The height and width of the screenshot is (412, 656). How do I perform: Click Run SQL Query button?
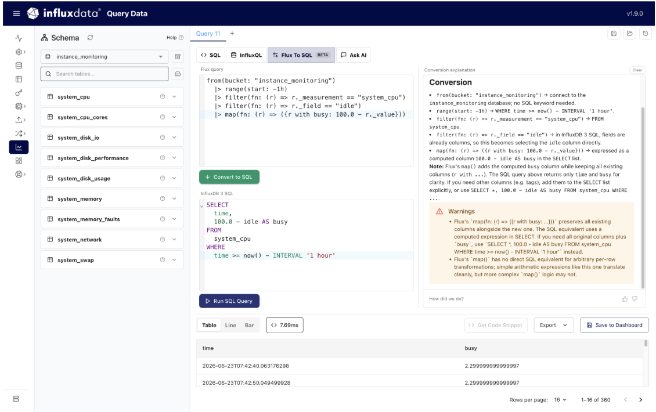coord(229,301)
